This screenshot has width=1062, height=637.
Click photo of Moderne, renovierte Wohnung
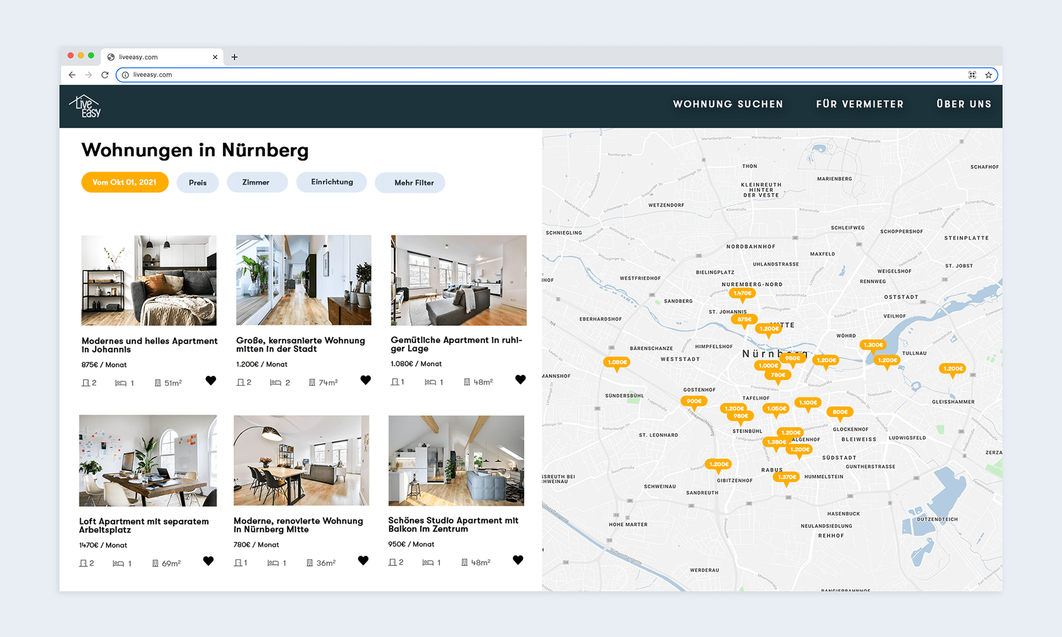coord(301,460)
